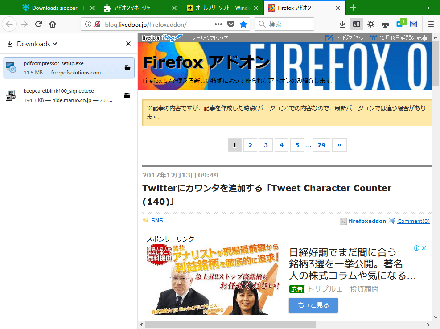Viewport: 440px width, 329px height.
Task: Open page actions three-dot menu
Action: [x=218, y=24]
